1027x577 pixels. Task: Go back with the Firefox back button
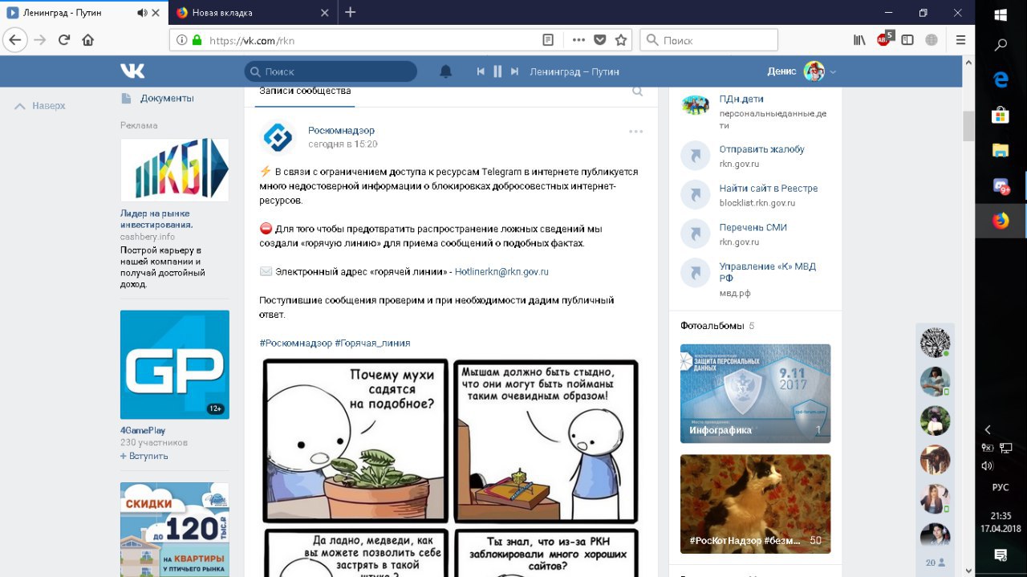click(x=15, y=39)
